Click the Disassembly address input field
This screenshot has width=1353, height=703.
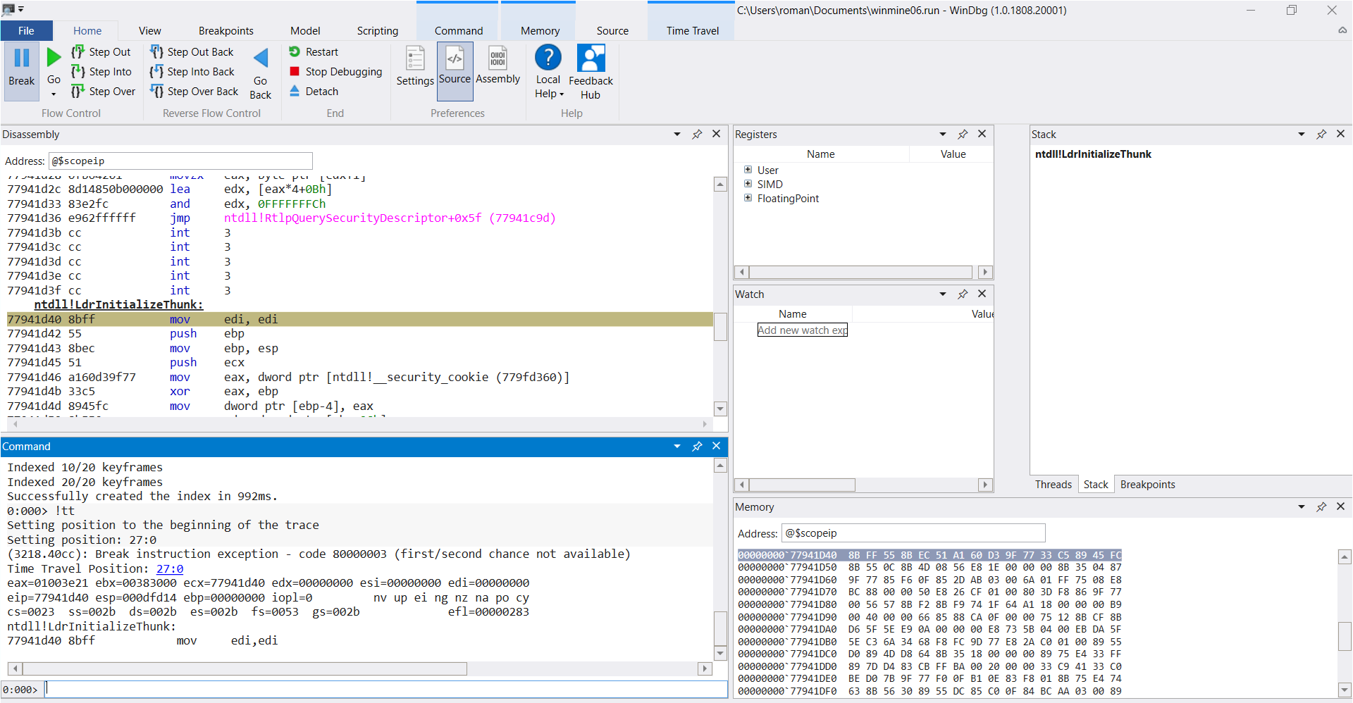pyautogui.click(x=180, y=161)
